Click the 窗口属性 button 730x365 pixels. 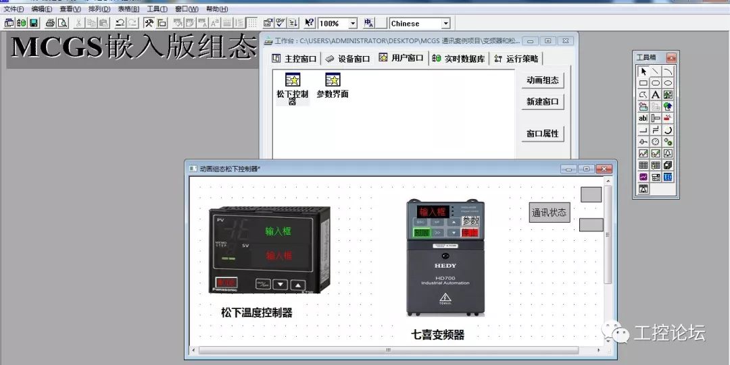coord(542,134)
